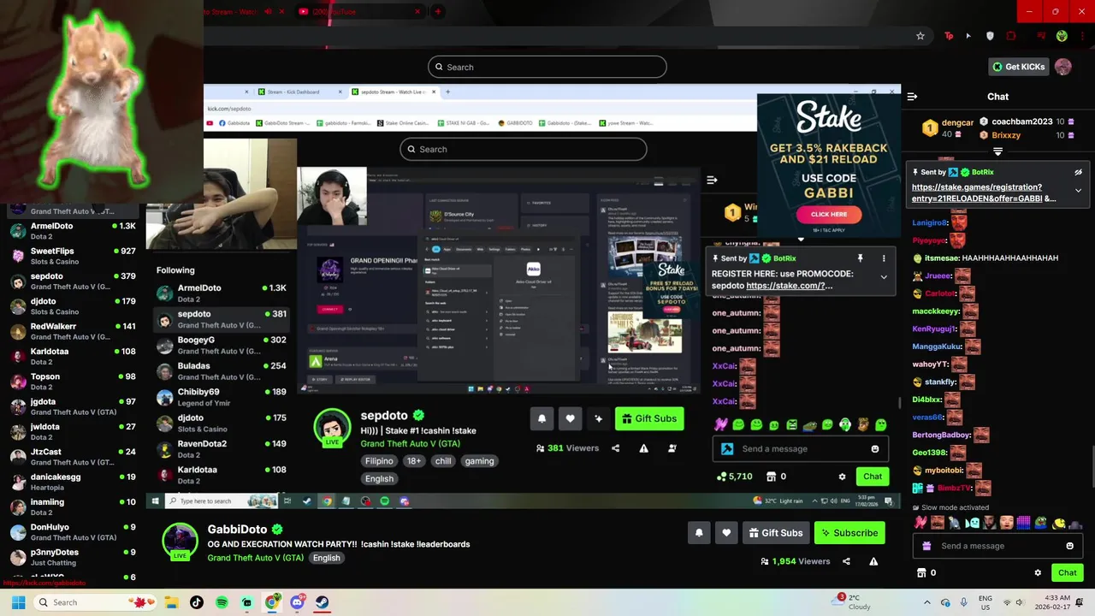Open a new browser tab with plus
Image resolution: width=1095 pixels, height=616 pixels.
click(437, 11)
